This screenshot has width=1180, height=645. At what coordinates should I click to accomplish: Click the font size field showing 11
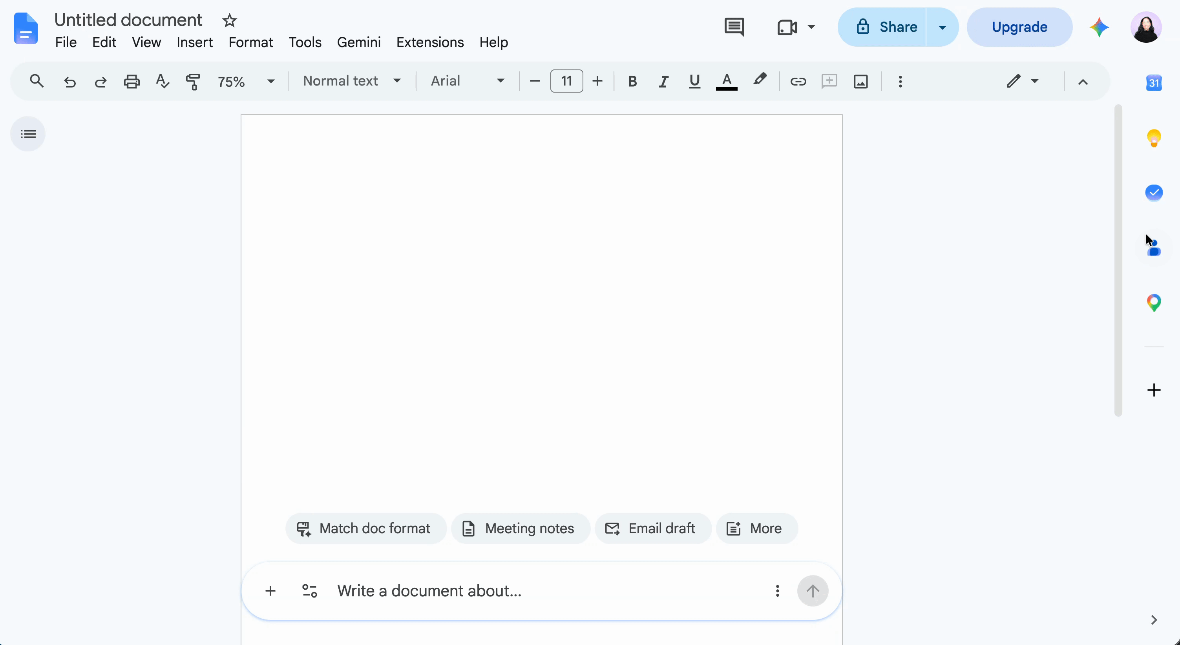point(566,81)
